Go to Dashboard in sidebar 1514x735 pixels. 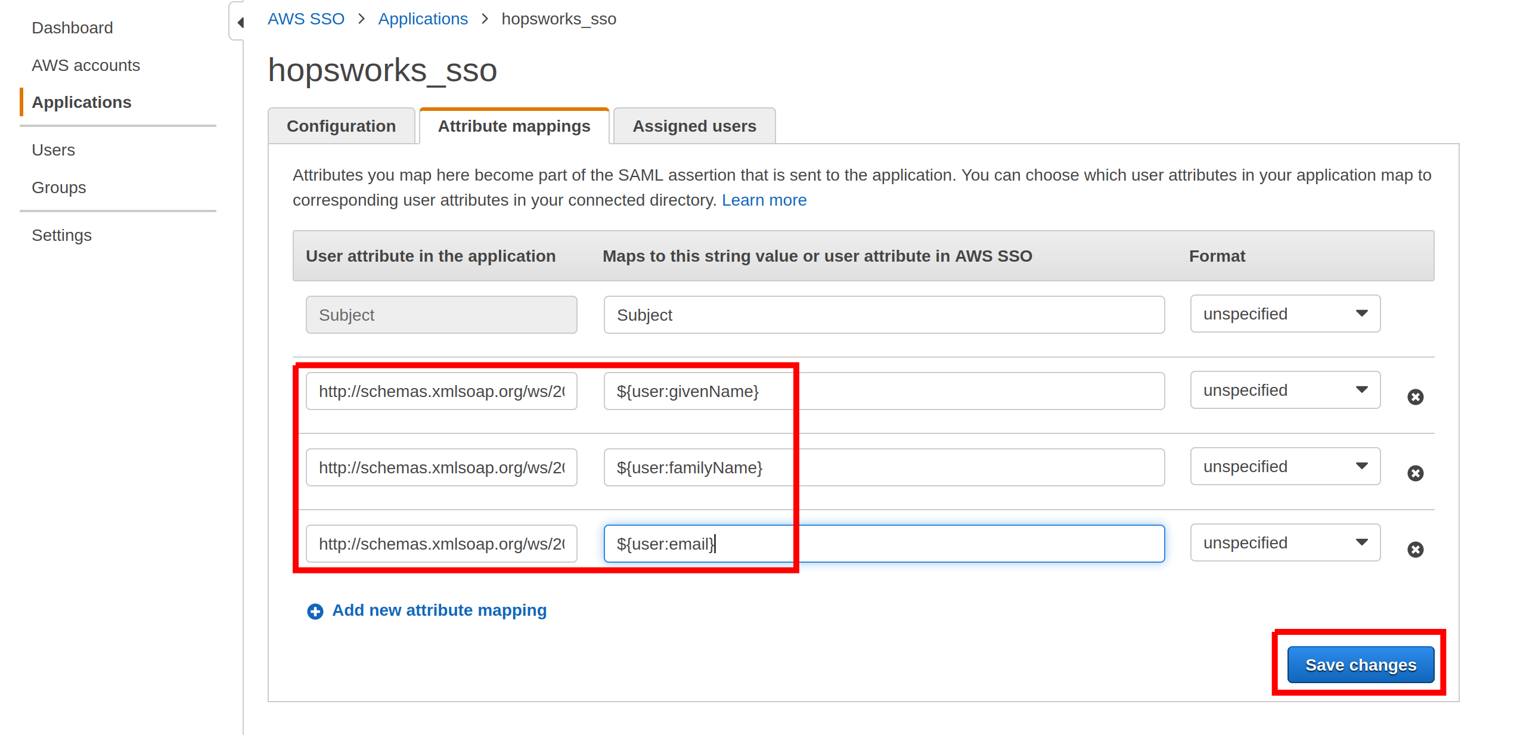coord(72,28)
